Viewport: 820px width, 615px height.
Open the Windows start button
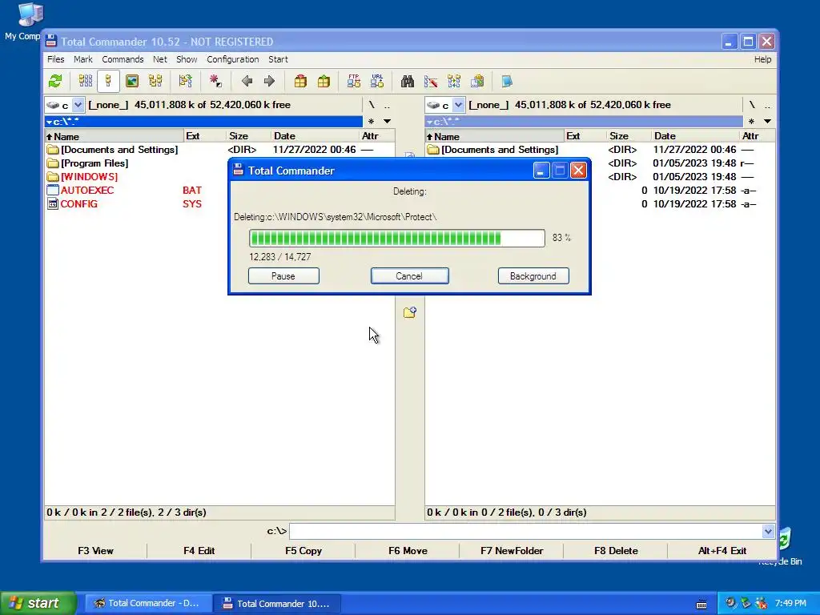tap(38, 603)
